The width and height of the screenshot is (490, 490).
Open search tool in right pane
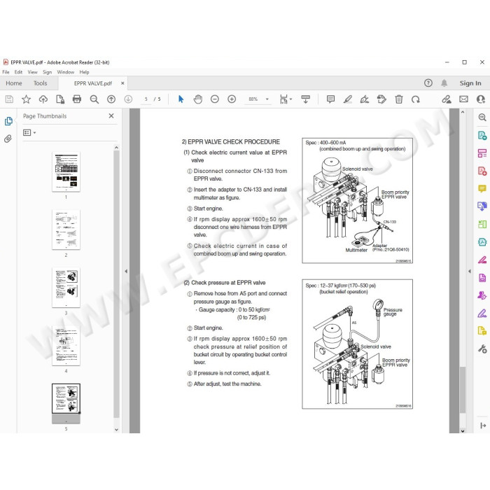tap(482, 118)
